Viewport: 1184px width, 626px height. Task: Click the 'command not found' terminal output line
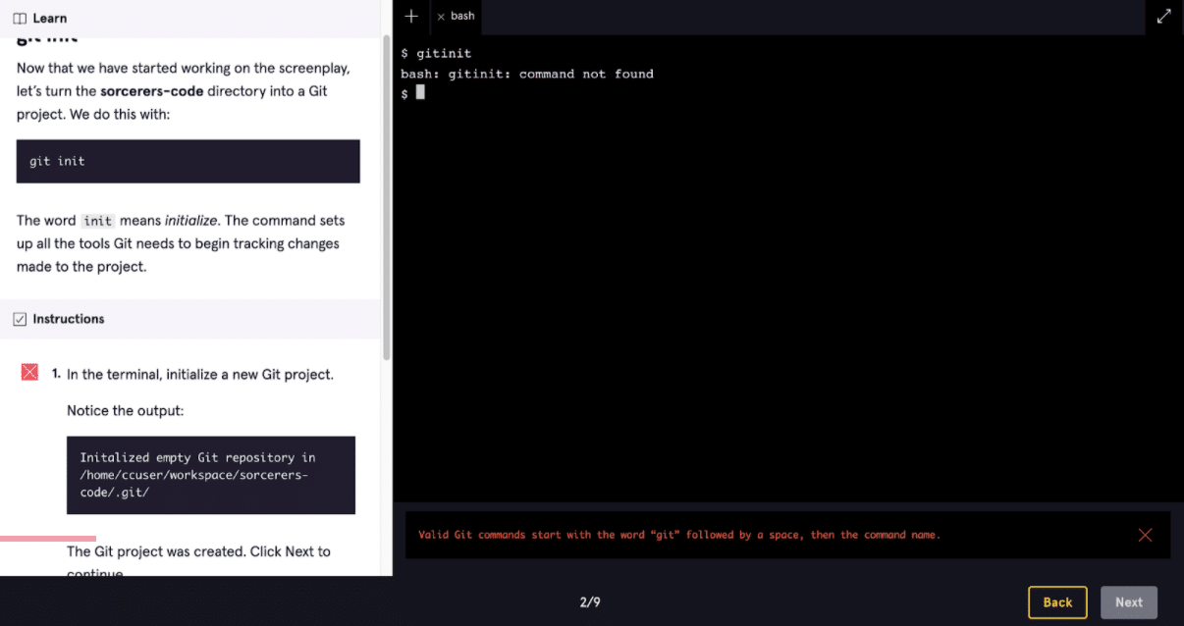tap(526, 74)
